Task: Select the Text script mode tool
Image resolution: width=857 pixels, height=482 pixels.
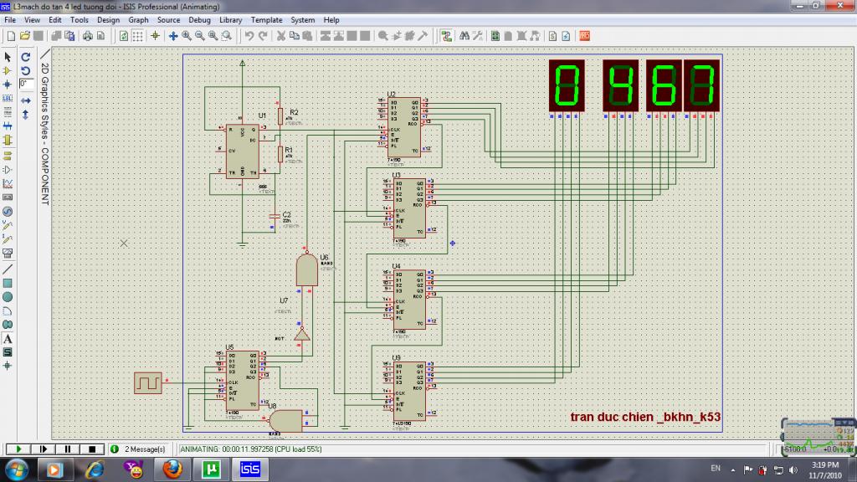Action: pyautogui.click(x=8, y=112)
